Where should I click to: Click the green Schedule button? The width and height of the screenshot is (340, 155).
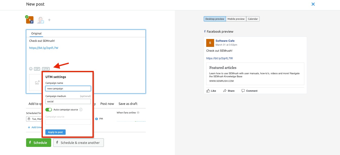click(x=39, y=143)
